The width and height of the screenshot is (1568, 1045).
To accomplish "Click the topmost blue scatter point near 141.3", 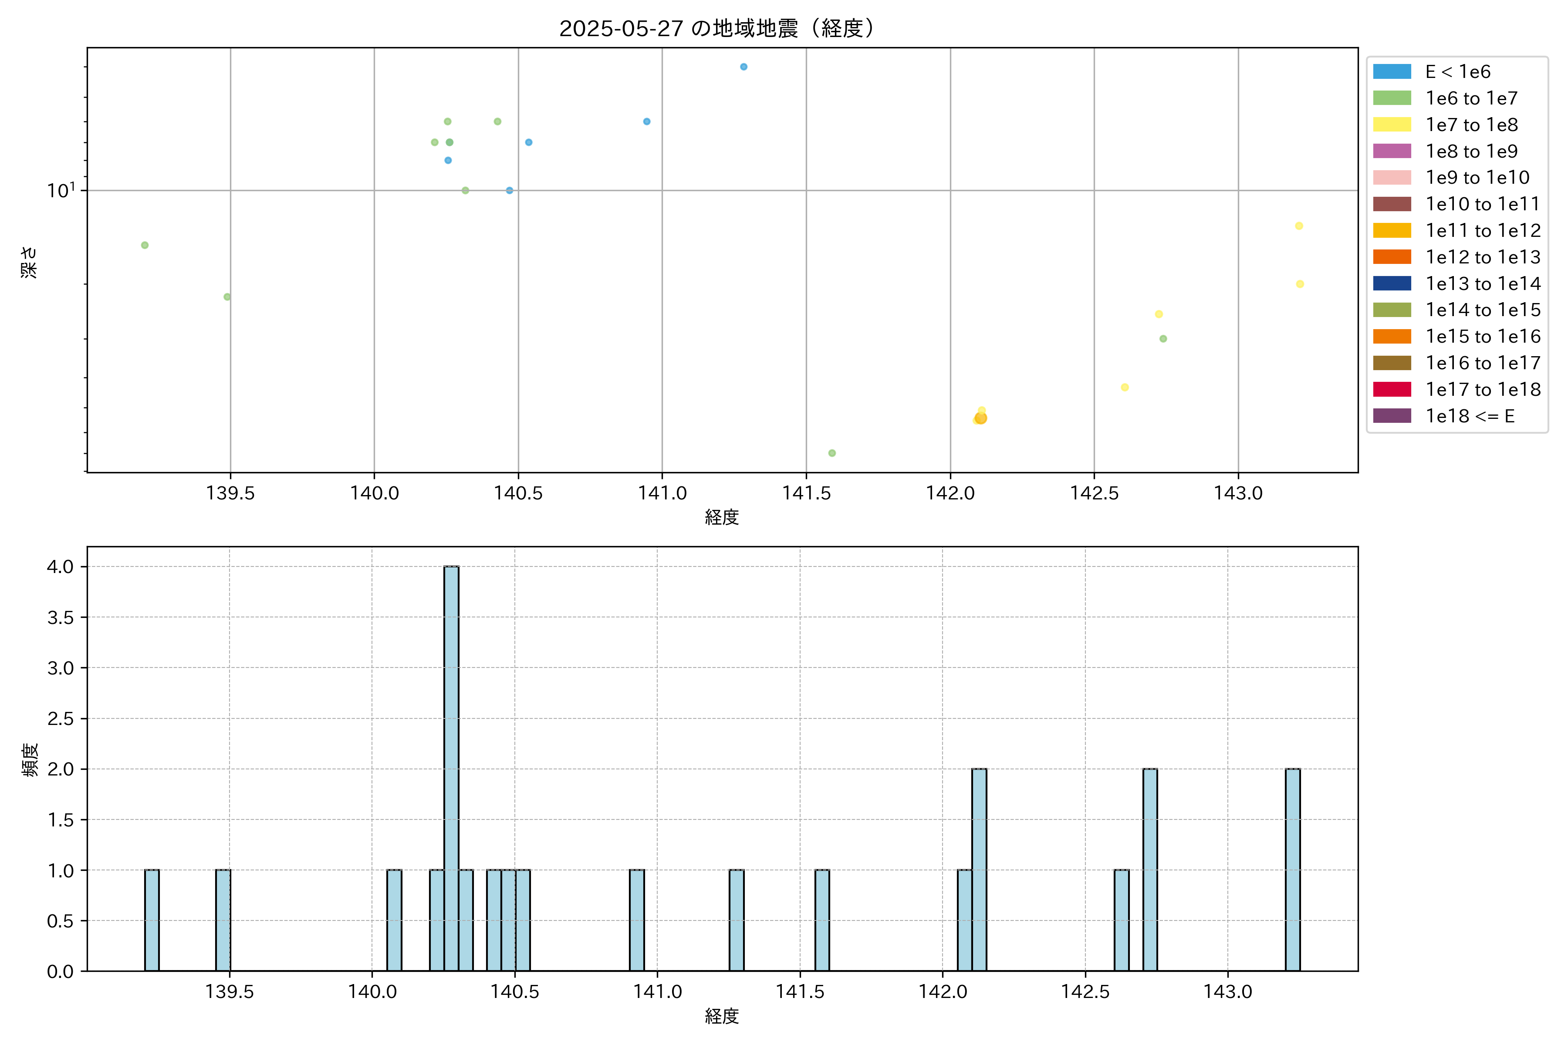I will coord(744,67).
